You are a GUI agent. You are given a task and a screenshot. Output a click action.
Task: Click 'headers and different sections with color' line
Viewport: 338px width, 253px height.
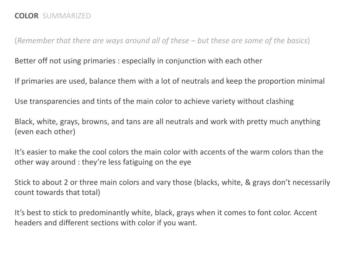(106, 223)
